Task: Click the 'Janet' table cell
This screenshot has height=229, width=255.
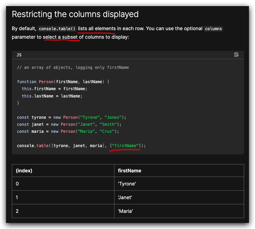Action: (179, 197)
